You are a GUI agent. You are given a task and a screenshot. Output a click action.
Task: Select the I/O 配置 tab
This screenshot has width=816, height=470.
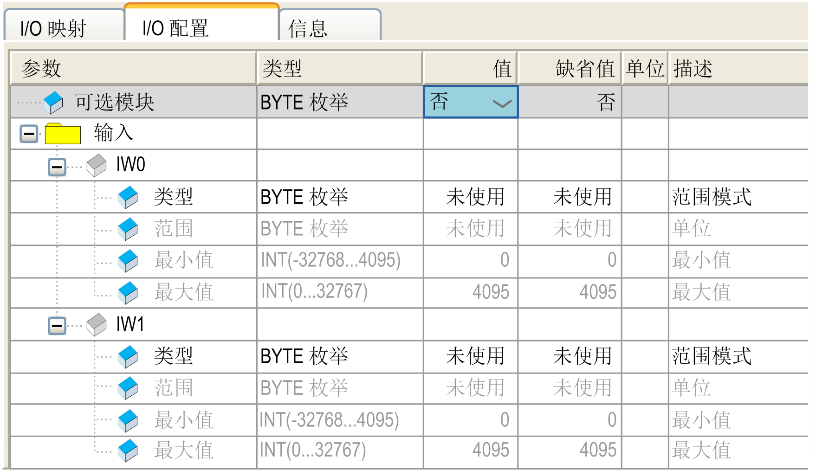pyautogui.click(x=175, y=28)
